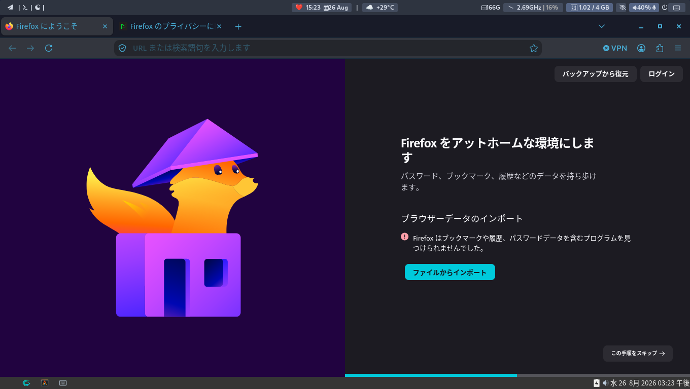Open the terminal prompt icon in top panel
Image resolution: width=690 pixels, height=389 pixels.
(25, 8)
